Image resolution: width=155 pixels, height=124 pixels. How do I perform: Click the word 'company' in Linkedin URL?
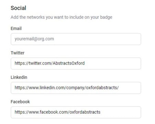click(x=75, y=88)
